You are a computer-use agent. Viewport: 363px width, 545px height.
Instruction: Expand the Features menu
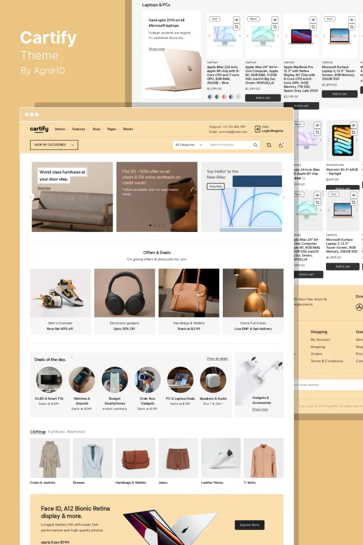[x=80, y=129]
